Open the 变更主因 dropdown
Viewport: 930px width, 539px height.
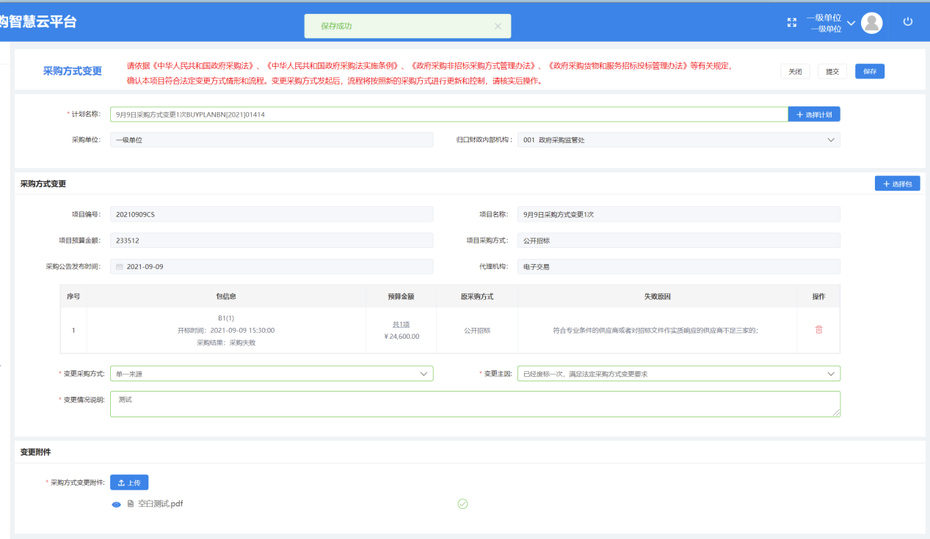(x=679, y=373)
